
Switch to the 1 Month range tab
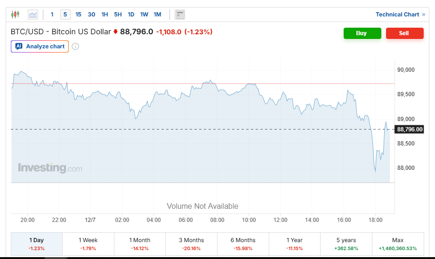coord(140,244)
